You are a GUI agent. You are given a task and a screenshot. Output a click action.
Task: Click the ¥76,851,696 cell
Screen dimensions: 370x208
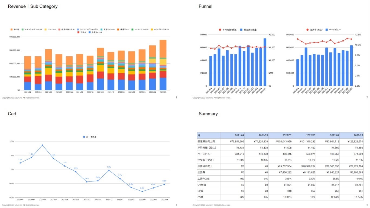coord(233,141)
